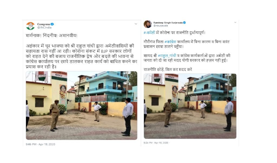Click the Congress tweet Hindi text body
277x163 pixels.
(81, 56)
